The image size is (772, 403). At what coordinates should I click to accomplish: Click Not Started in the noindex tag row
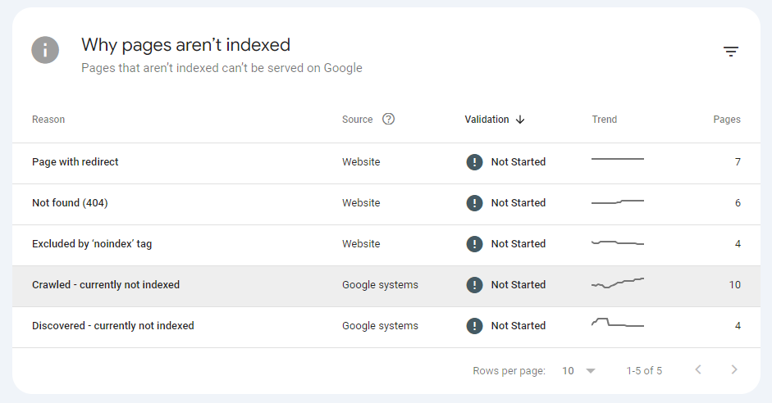(x=518, y=244)
